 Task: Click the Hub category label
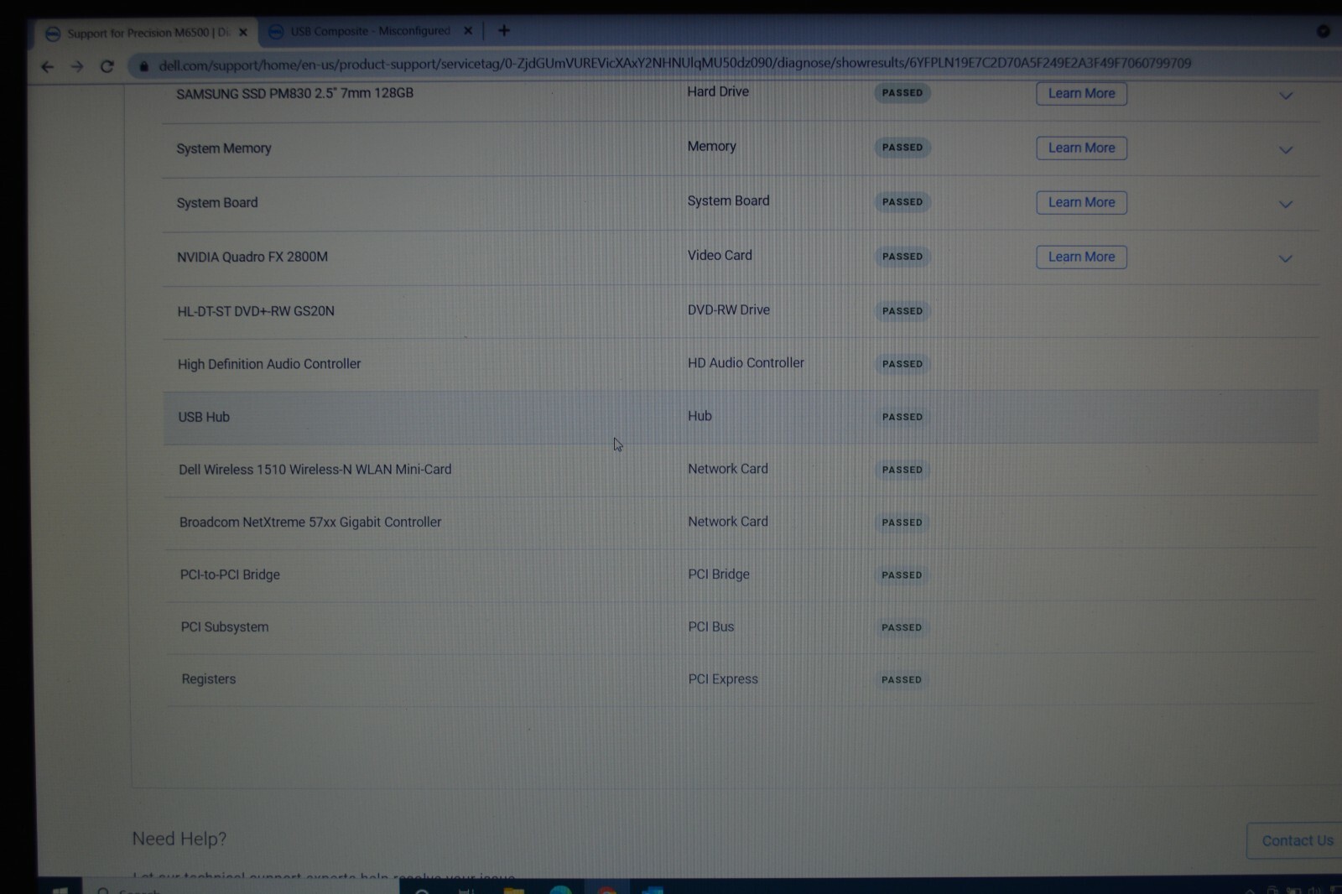tap(700, 416)
